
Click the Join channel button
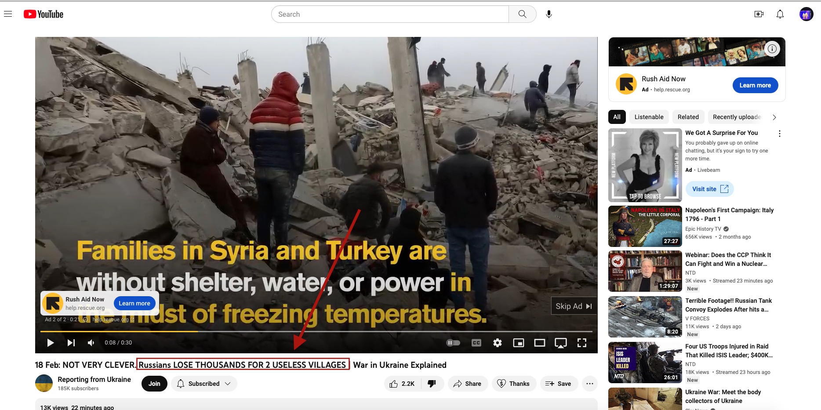coord(154,384)
